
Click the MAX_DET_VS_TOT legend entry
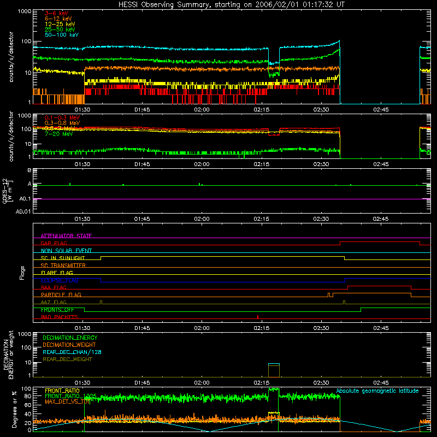click(67, 401)
